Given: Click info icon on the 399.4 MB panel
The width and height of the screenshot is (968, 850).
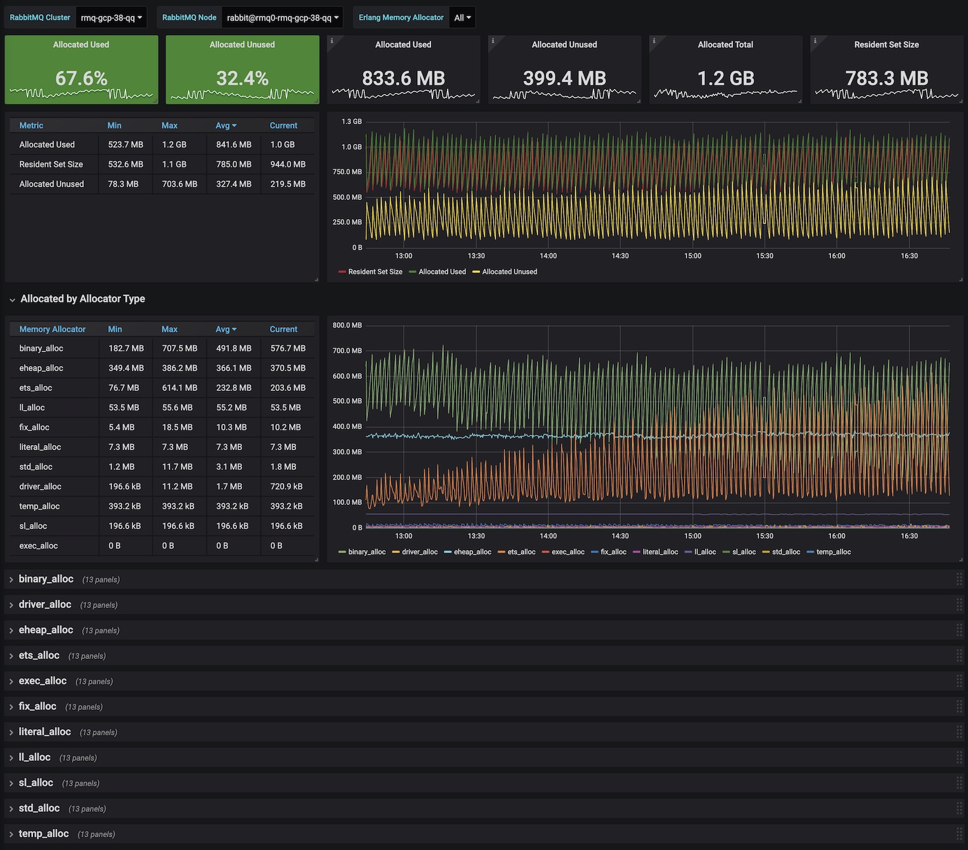Looking at the screenshot, I should coord(493,41).
